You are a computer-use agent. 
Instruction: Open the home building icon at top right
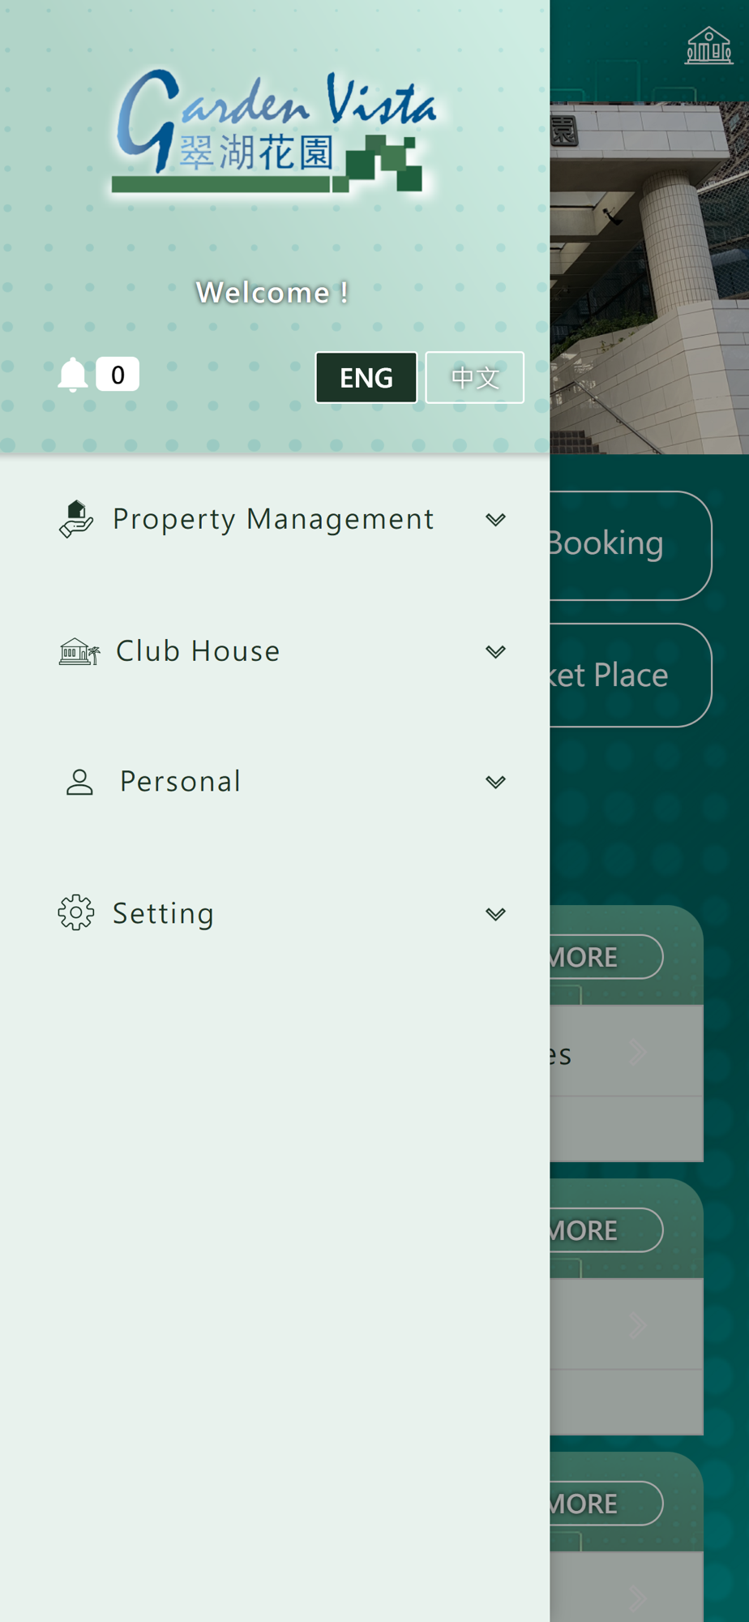click(709, 45)
